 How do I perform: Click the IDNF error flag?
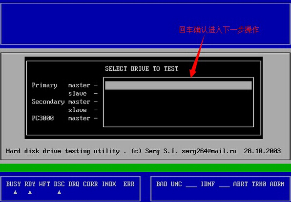pos(208,184)
